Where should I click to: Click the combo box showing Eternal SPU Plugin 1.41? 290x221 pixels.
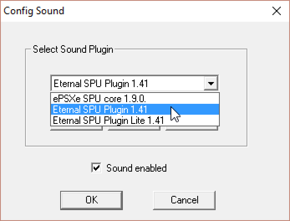pyautogui.click(x=127, y=84)
